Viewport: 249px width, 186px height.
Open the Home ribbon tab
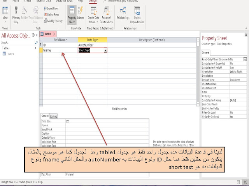click(x=16, y=1)
